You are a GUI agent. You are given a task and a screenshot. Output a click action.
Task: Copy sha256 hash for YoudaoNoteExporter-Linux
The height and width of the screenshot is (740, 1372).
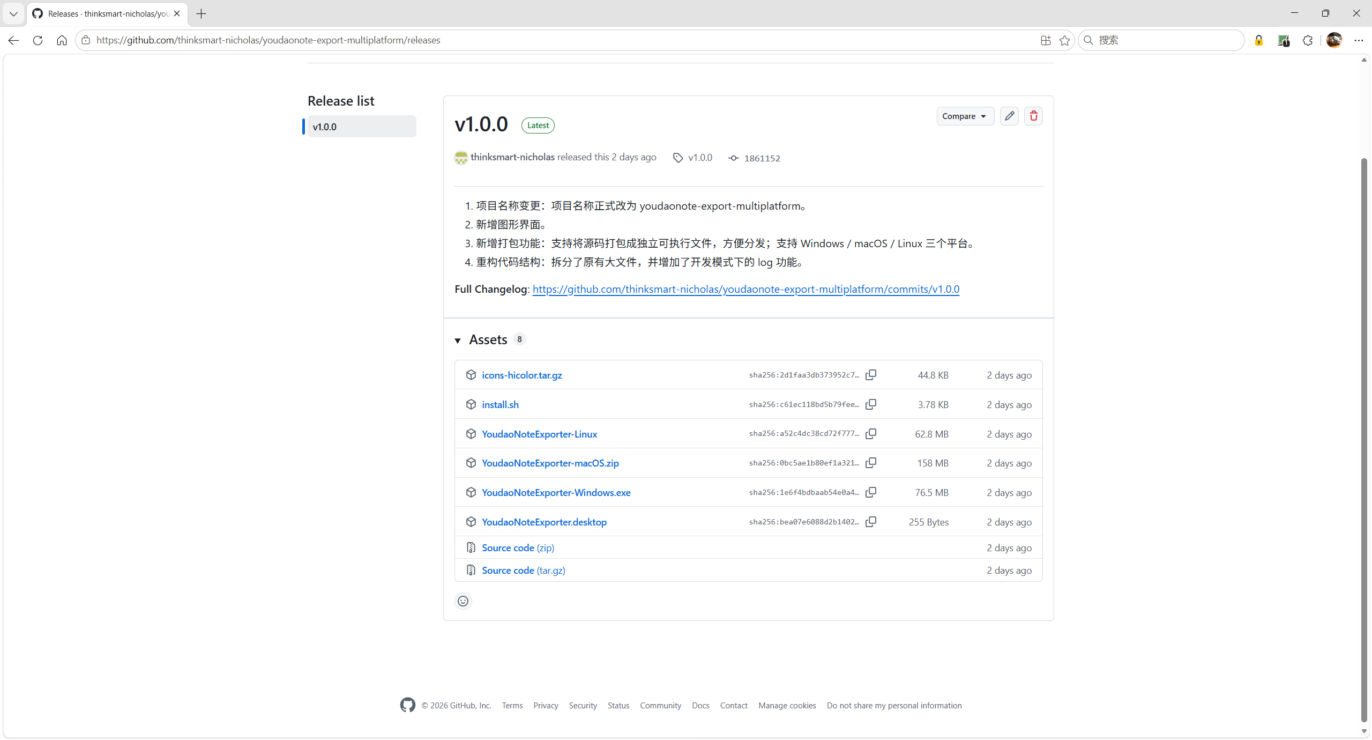tap(871, 434)
